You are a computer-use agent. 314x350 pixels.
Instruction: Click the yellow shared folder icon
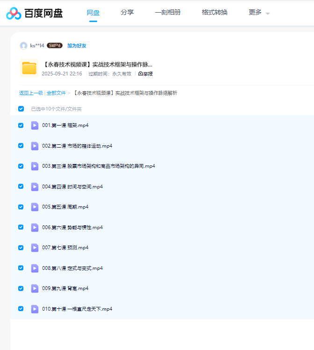[x=29, y=68]
